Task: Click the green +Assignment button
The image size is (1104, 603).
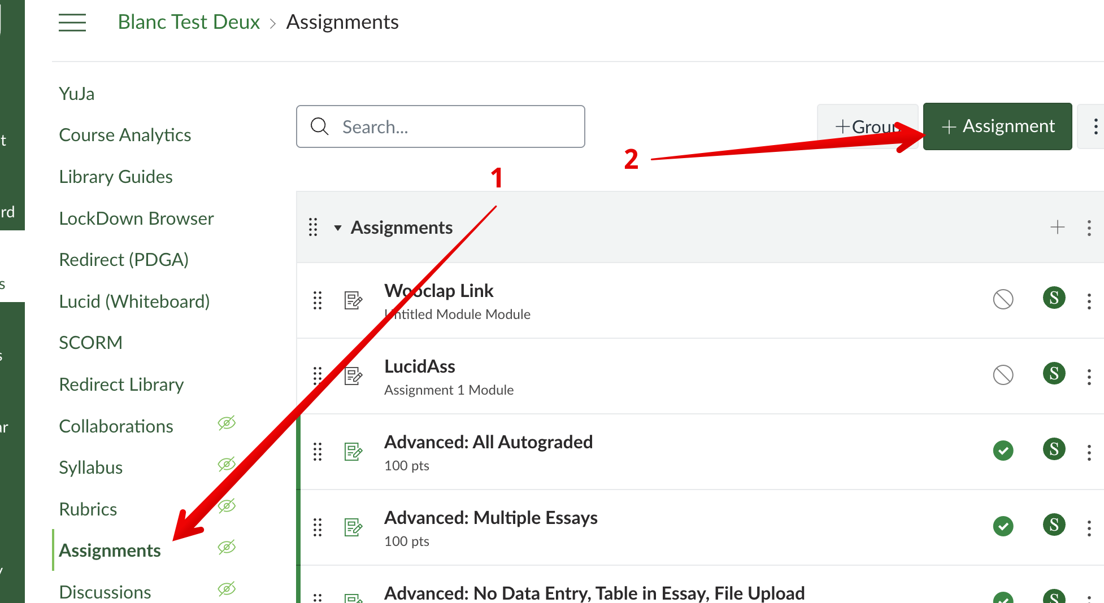Action: tap(997, 126)
